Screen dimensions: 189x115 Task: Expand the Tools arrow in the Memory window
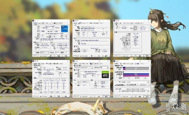[x=135, y=56]
